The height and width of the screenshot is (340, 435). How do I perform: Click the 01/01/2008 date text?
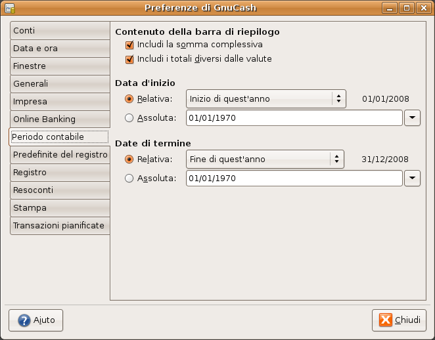385,99
